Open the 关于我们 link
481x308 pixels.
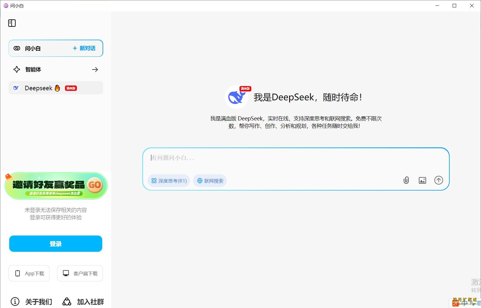39,302
